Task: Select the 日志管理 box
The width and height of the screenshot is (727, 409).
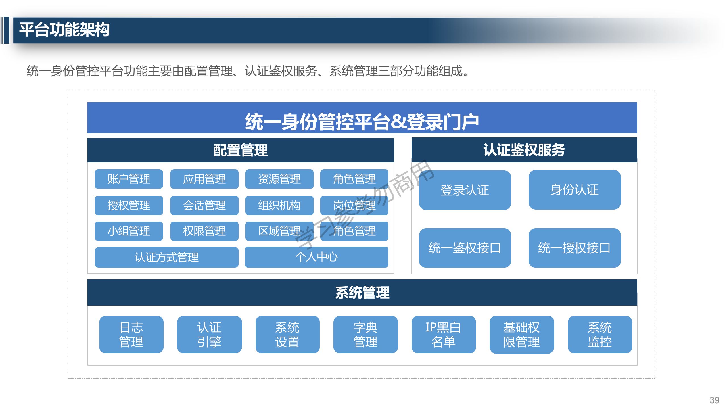Action: (131, 335)
